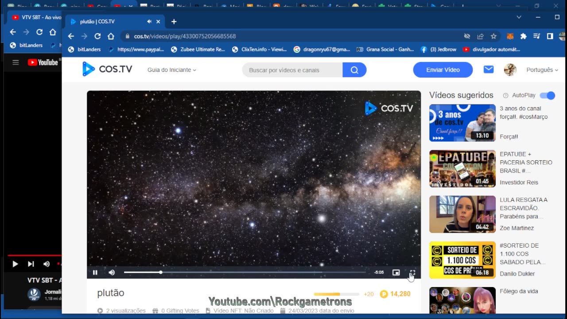The image size is (567, 319).
Task: Open LULA RESGATA A ESCRAVIDÃO title
Action: click(524, 208)
